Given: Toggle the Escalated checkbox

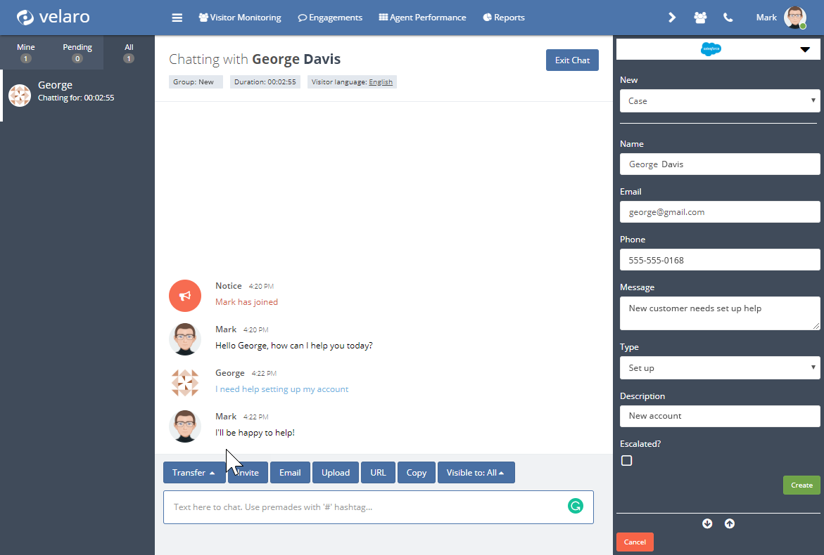Looking at the screenshot, I should pos(626,461).
